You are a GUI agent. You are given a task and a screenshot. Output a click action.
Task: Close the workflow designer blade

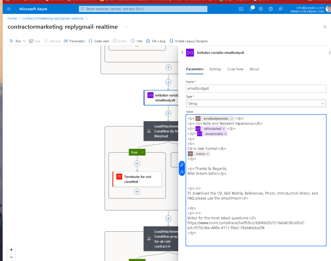pyautogui.click(x=325, y=27)
